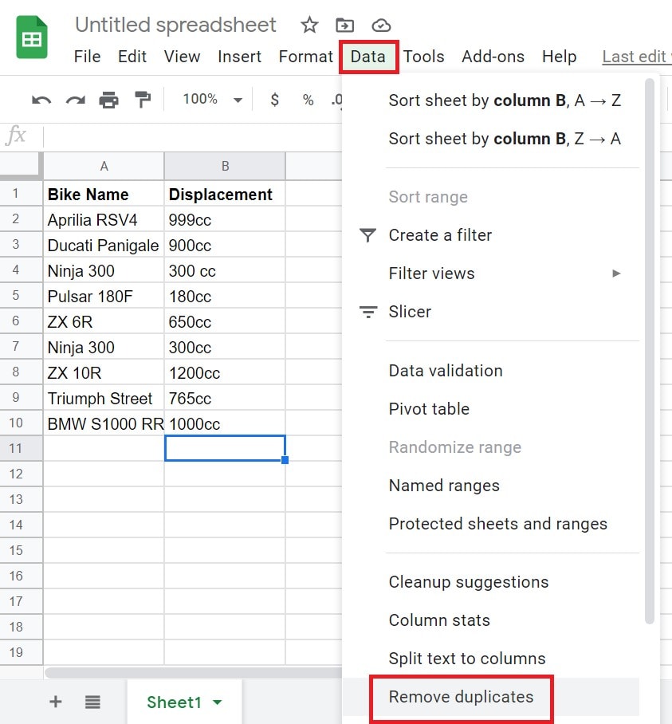Click the Undo icon
The width and height of the screenshot is (672, 724).
(x=41, y=99)
